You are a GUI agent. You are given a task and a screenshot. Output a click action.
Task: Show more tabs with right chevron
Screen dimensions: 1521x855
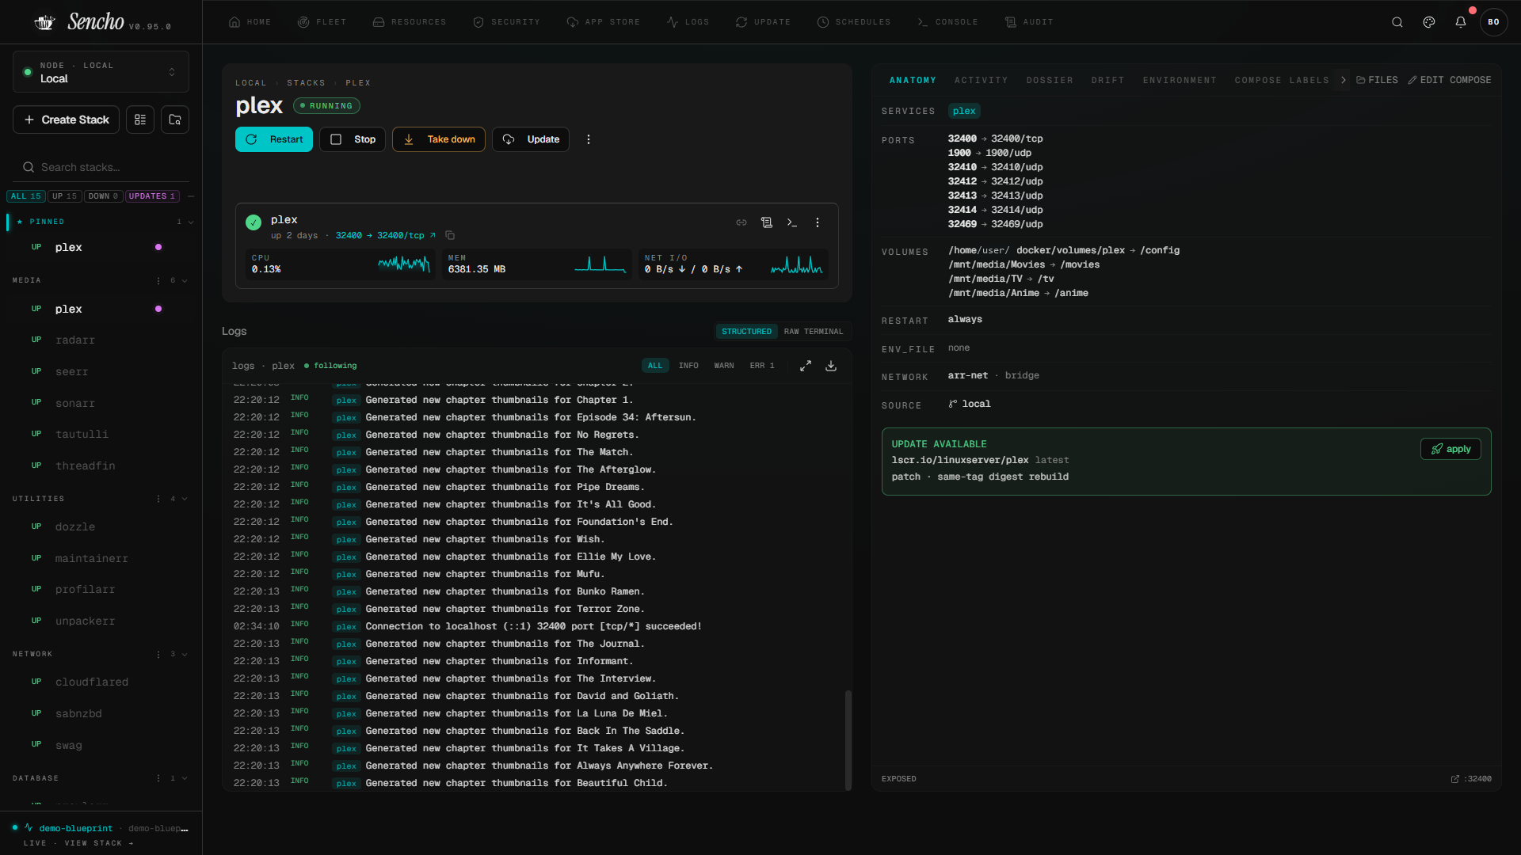pos(1344,80)
